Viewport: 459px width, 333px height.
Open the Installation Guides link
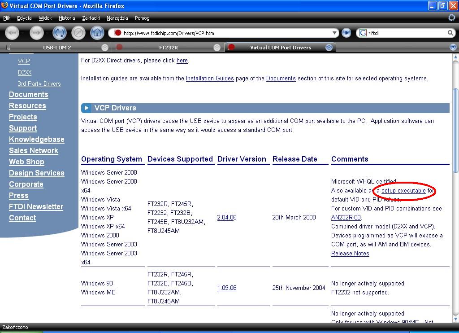(x=210, y=78)
